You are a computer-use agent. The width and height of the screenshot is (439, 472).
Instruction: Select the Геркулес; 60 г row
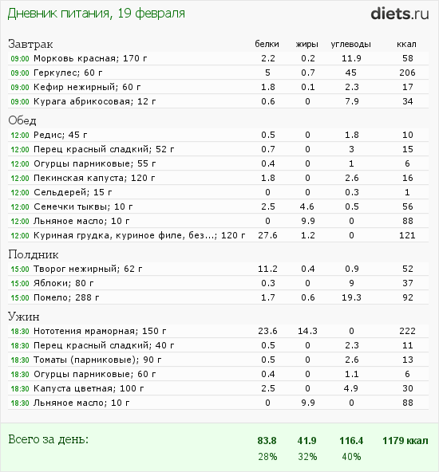[218, 73]
